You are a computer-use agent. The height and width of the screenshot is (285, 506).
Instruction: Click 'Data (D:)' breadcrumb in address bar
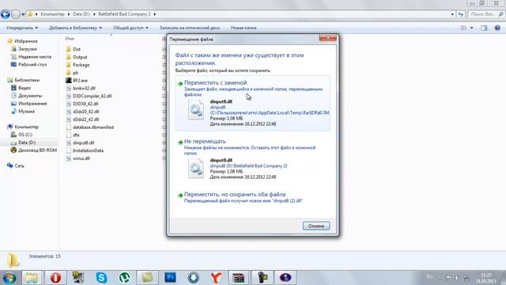point(81,14)
